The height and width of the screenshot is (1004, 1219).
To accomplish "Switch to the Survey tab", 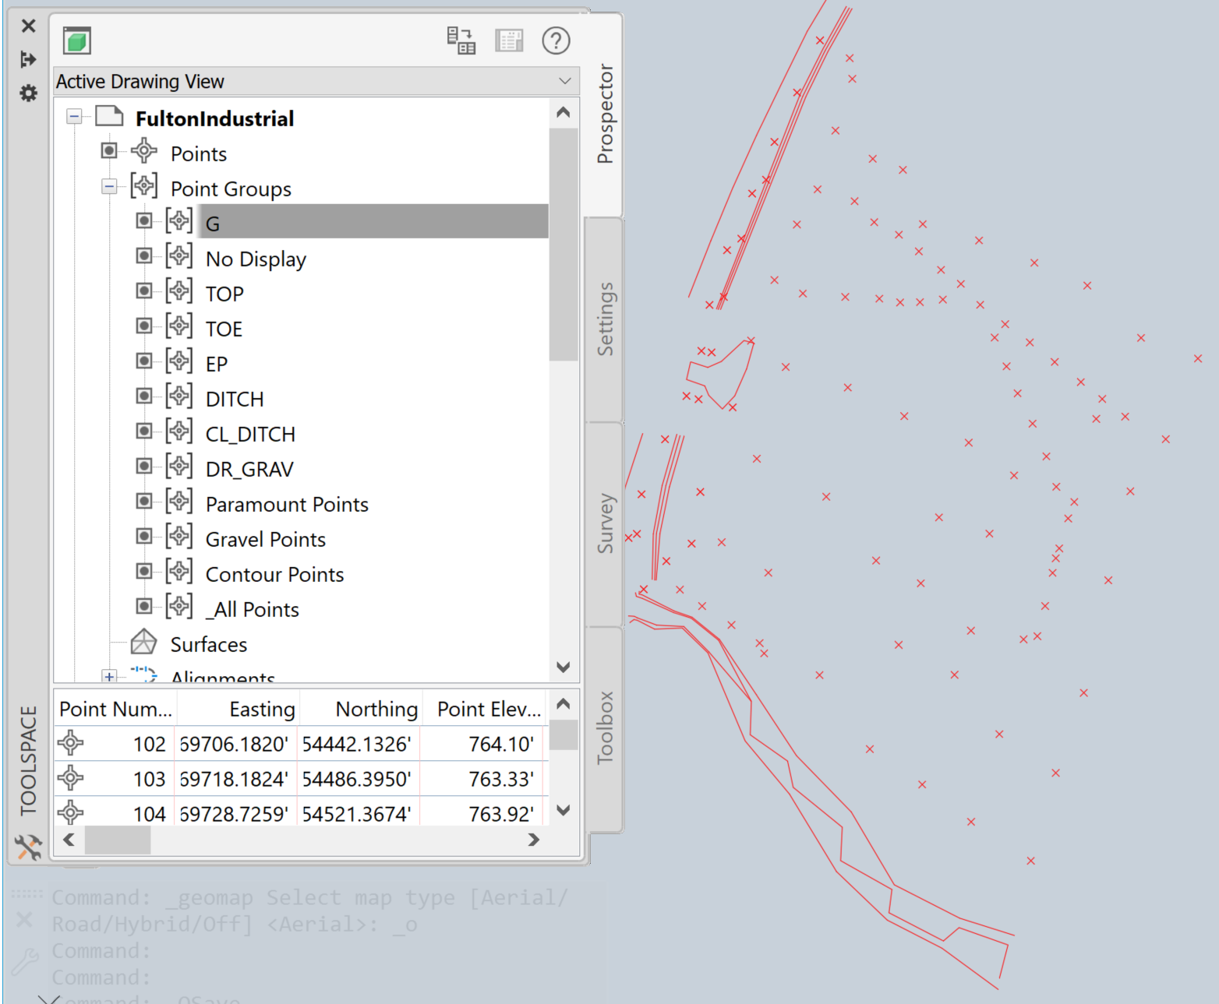I will click(x=605, y=522).
